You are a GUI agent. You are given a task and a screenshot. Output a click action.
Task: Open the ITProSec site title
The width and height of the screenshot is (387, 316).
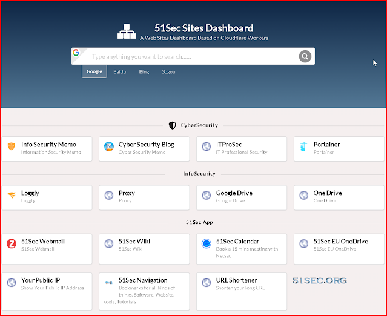click(229, 145)
